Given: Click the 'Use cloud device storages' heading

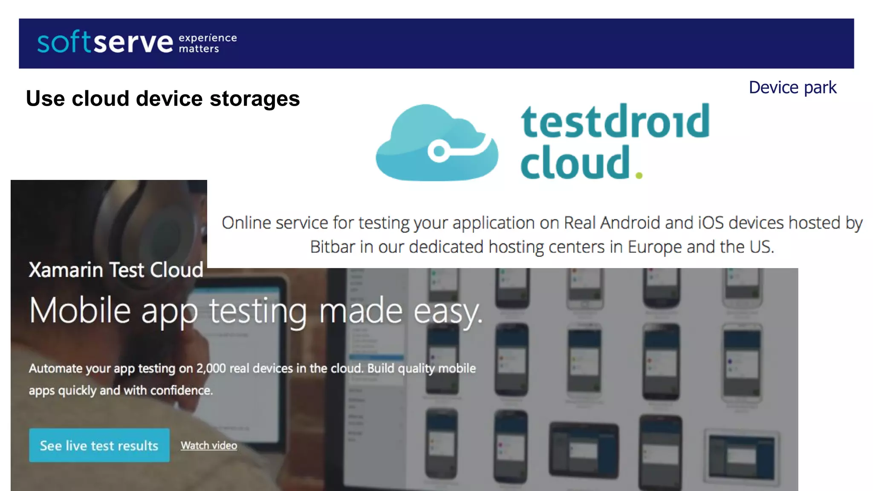Looking at the screenshot, I should click(x=163, y=99).
